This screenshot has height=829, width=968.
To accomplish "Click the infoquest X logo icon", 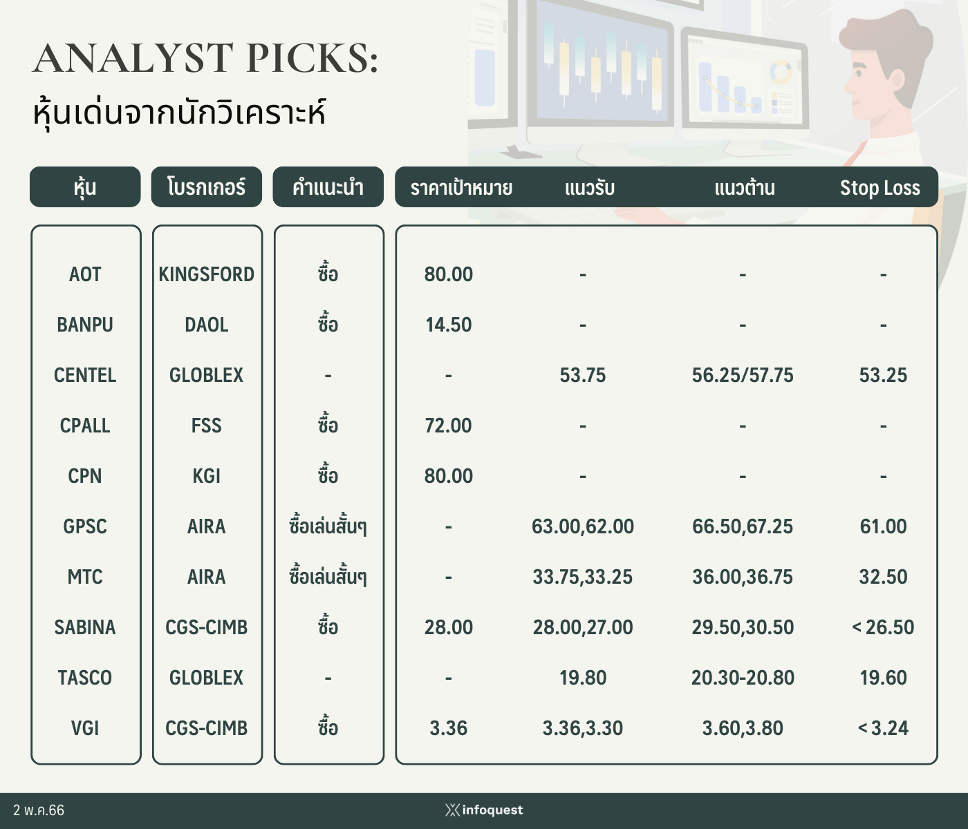I will [x=452, y=810].
